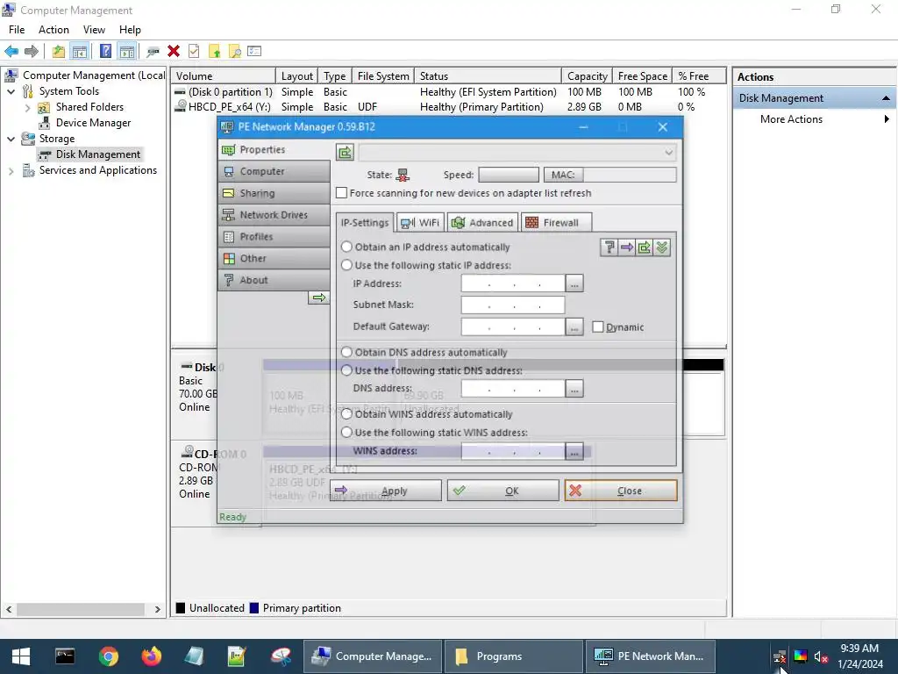
Task: Click the ellipsis button next to IP Address
Action: pos(574,283)
